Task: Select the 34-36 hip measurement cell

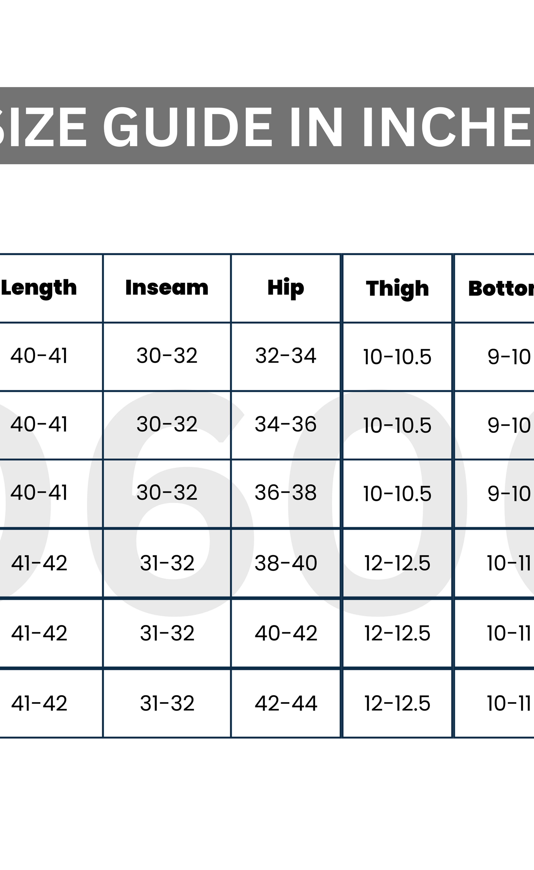Action: point(286,424)
